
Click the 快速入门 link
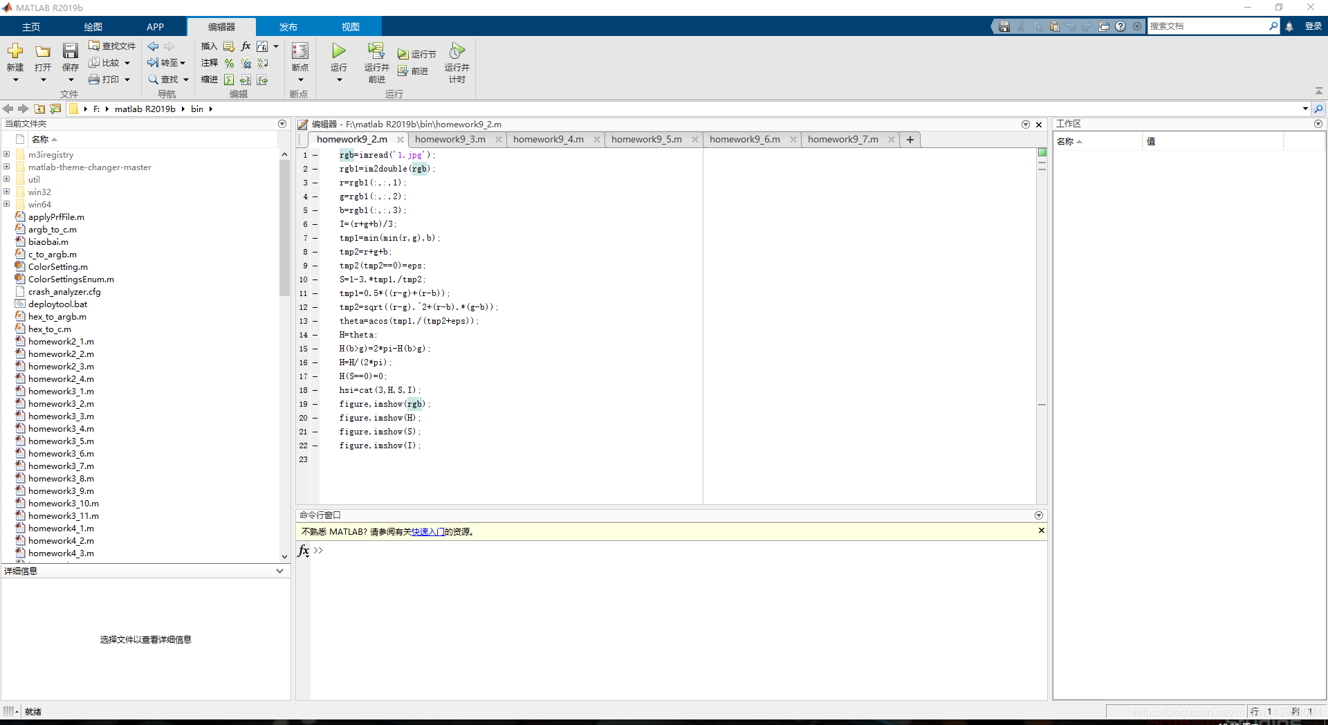[428, 532]
